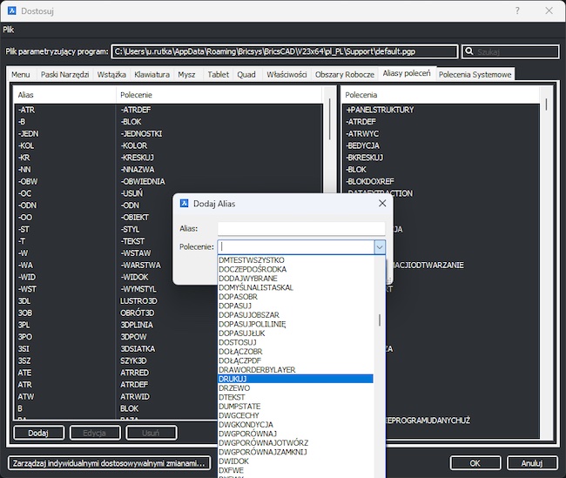
Task: Click the Dodaj button
Action: point(38,432)
